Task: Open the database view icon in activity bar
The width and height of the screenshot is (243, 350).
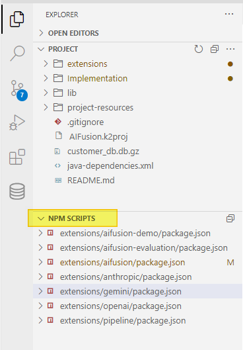Action: [x=17, y=191]
